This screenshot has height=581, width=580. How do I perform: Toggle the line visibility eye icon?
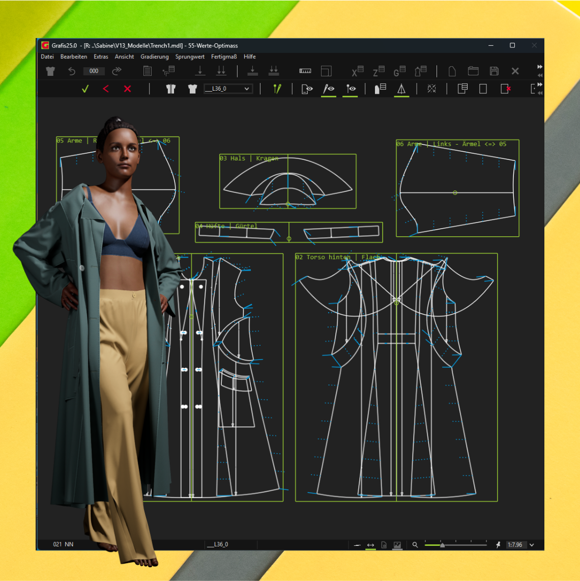click(329, 89)
